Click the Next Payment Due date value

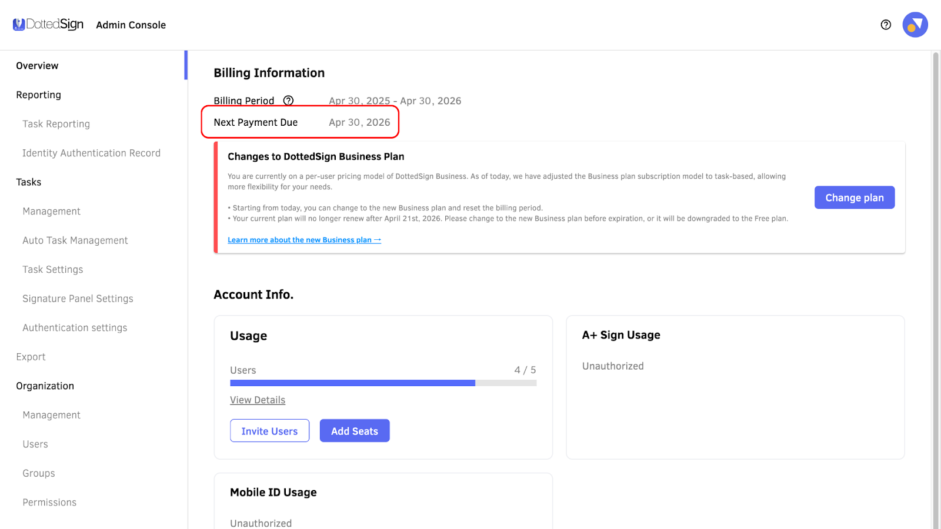[x=359, y=122]
